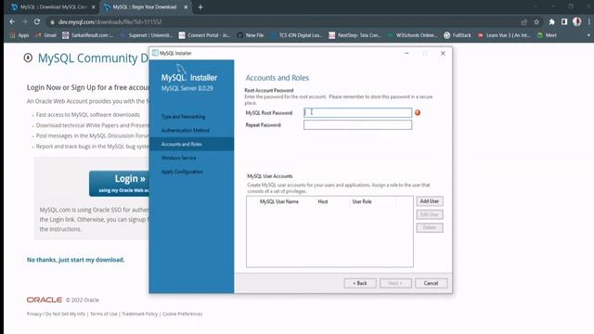Click the Next button in installer
The height and width of the screenshot is (334, 594).
[395, 283]
